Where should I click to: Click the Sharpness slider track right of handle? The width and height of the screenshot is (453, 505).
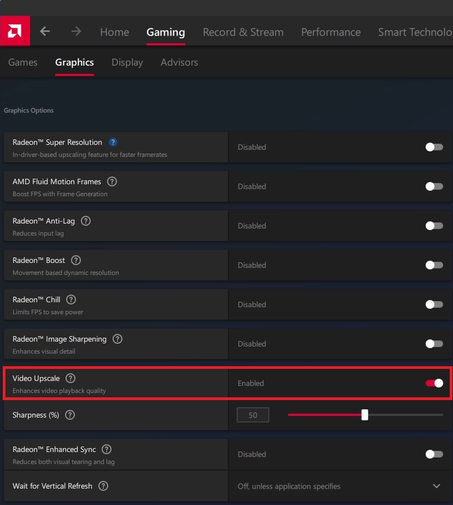click(405, 415)
